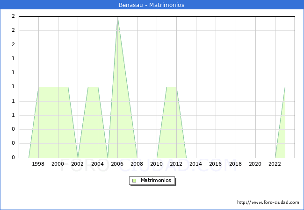Click the 1998 x-axis label
Screen dimensions: 304x210
tap(38, 164)
